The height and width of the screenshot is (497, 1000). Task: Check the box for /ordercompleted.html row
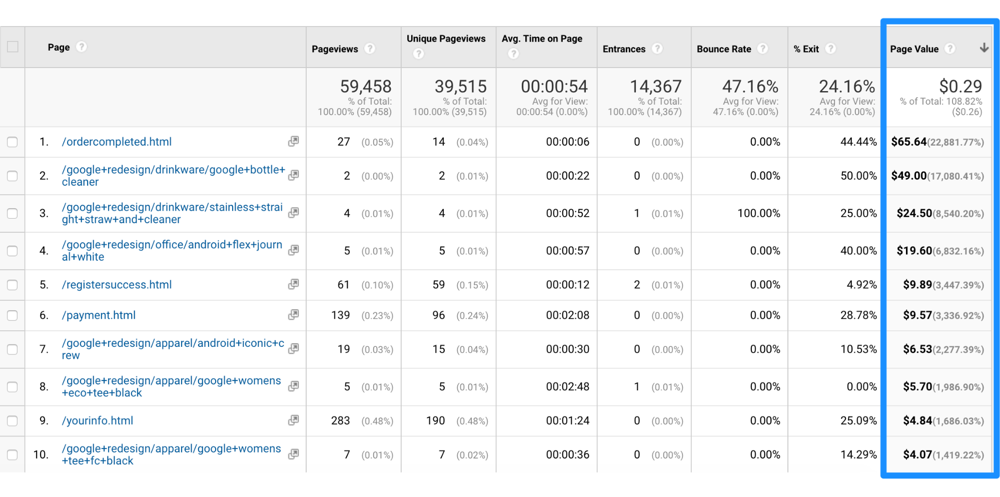click(x=13, y=142)
